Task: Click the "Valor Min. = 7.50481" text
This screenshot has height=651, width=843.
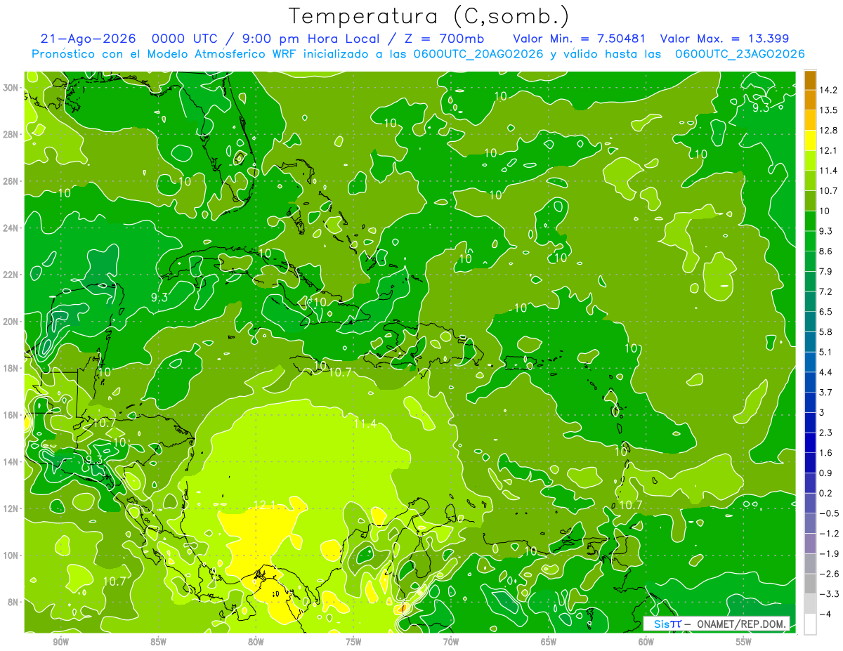Action: click(x=579, y=39)
